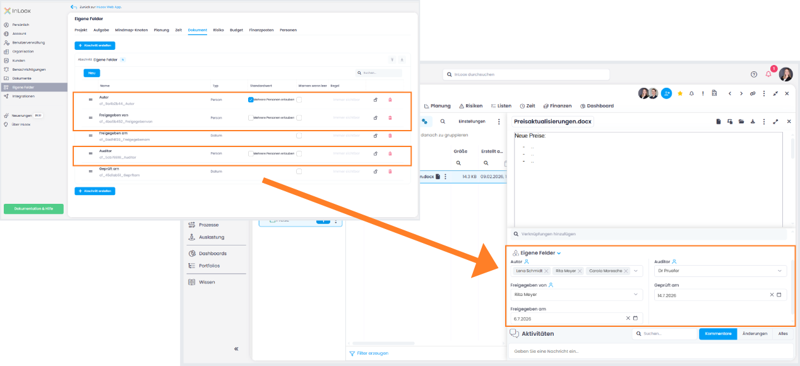Copy link using the chain icon
The width and height of the screenshot is (800, 366).
coord(753,93)
